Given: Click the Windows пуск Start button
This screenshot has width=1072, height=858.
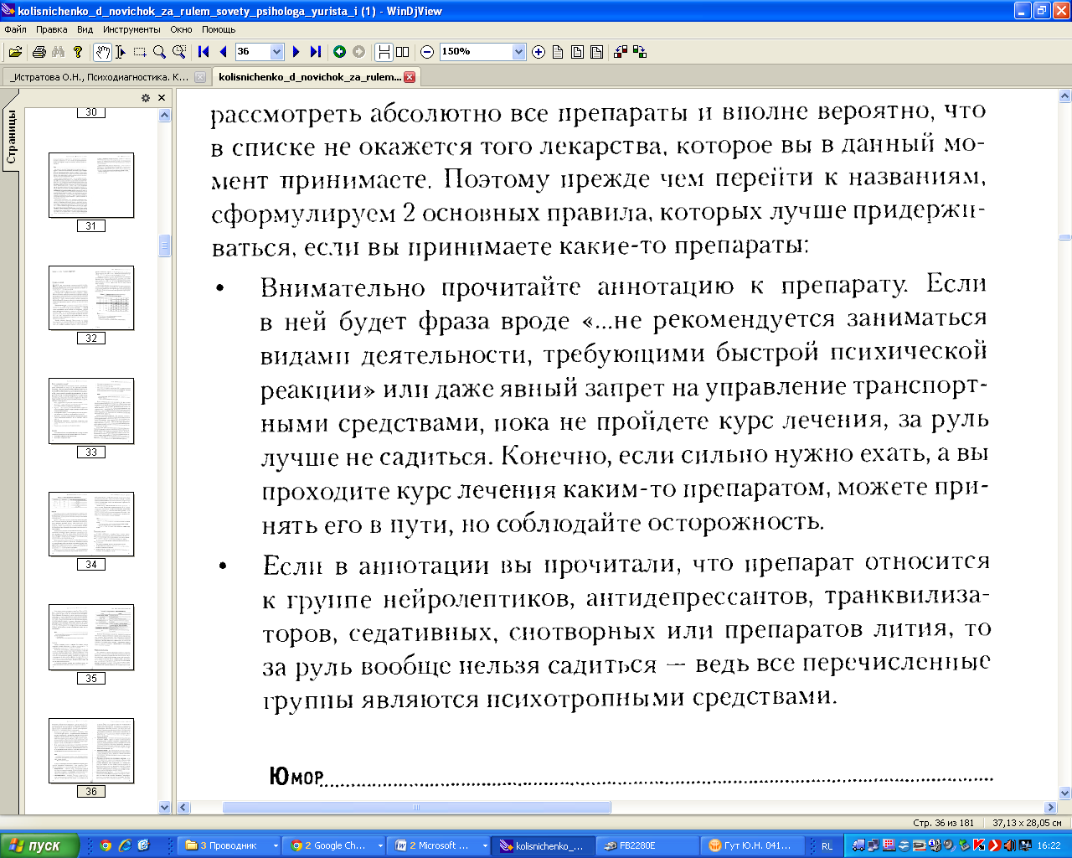Looking at the screenshot, I should tap(40, 846).
